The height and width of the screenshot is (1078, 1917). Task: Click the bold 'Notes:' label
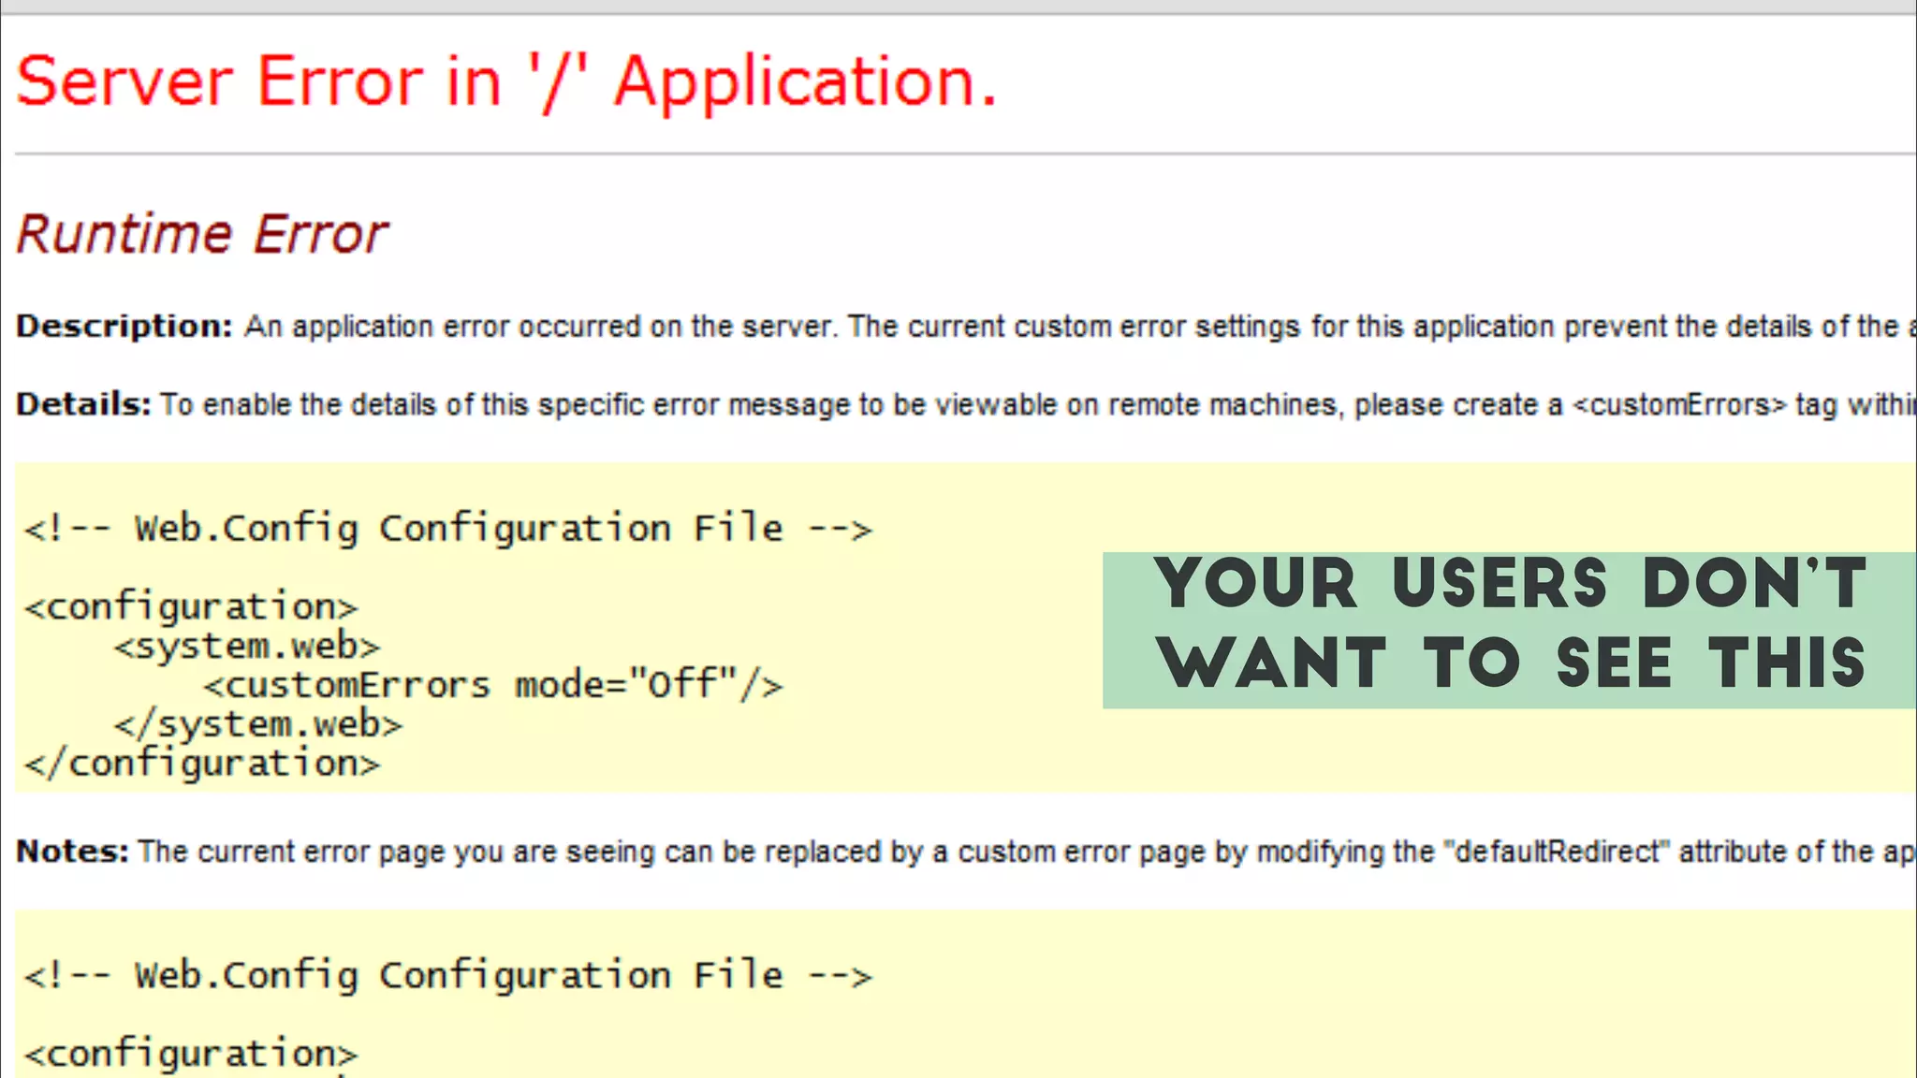pos(72,852)
